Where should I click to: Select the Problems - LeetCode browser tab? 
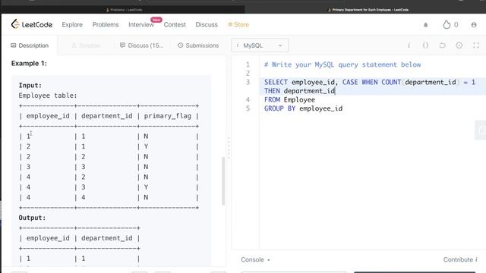click(x=124, y=10)
